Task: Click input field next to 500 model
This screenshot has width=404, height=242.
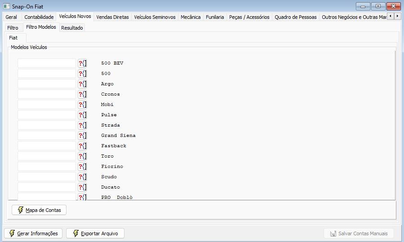Action: point(47,73)
